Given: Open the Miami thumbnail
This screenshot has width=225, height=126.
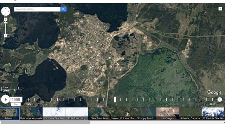Looking at the screenshot, I should pyautogui.click(x=10, y=114).
